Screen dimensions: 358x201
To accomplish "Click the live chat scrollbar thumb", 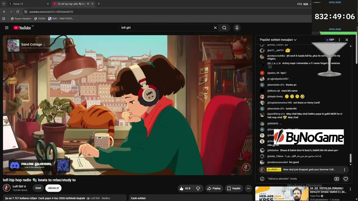I will (x=350, y=158).
